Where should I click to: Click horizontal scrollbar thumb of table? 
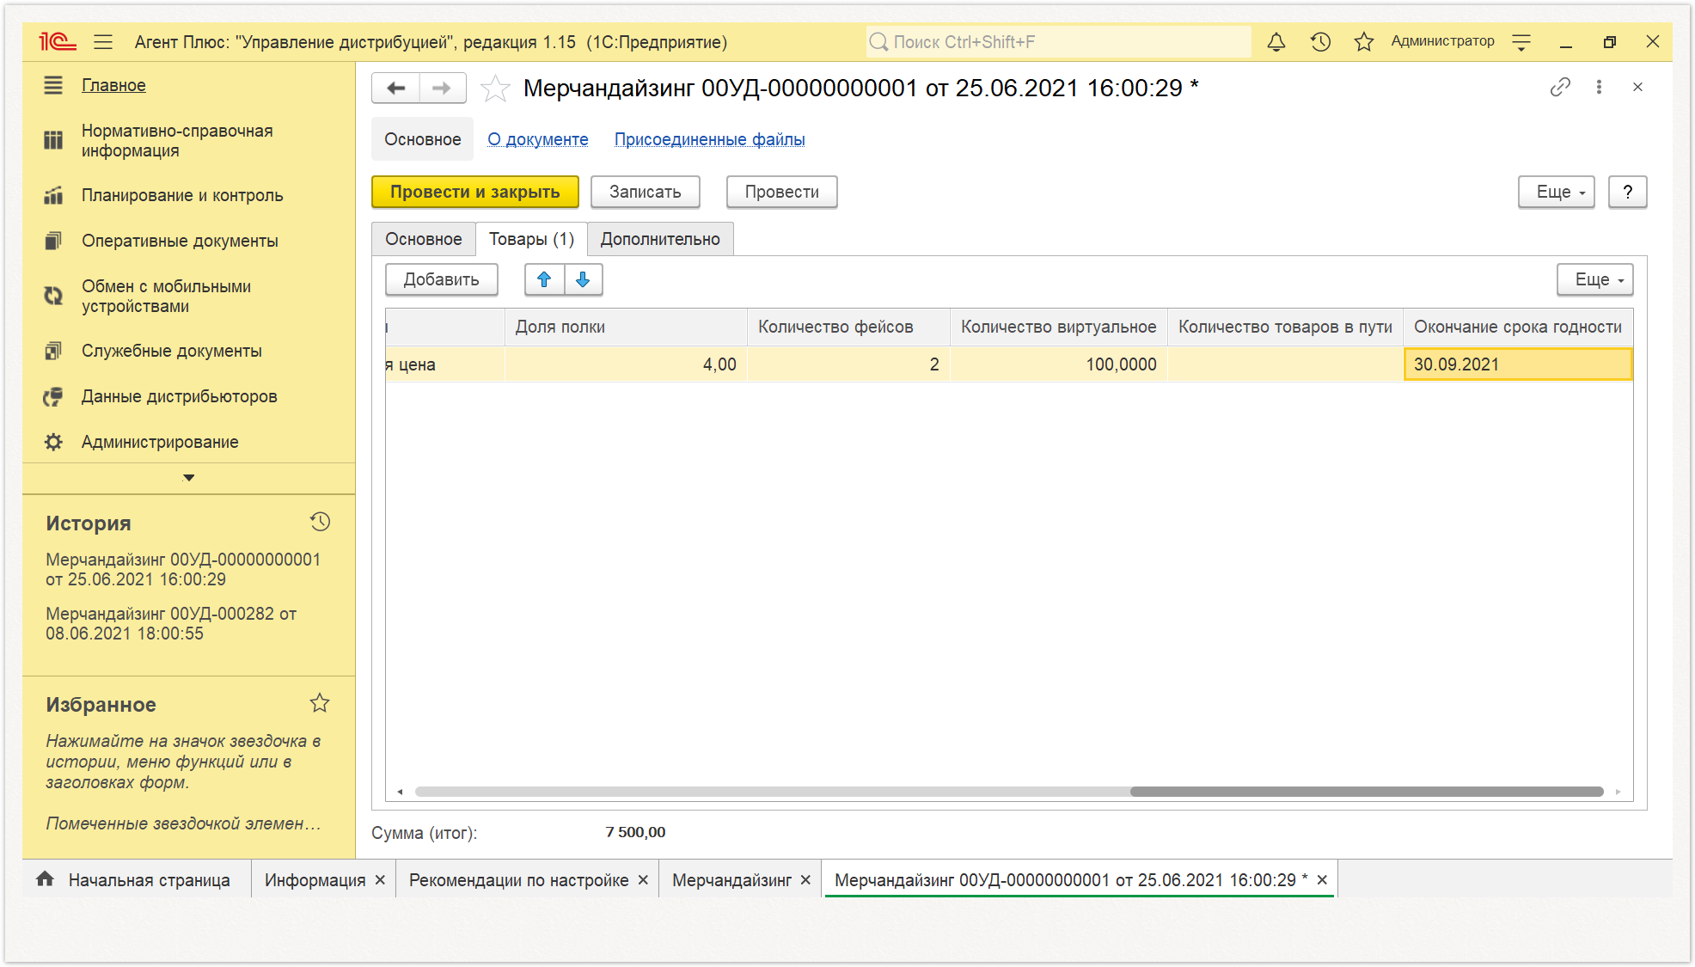tap(1367, 792)
